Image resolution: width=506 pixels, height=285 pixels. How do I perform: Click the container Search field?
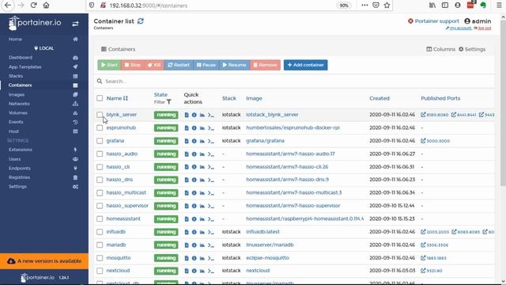point(294,81)
